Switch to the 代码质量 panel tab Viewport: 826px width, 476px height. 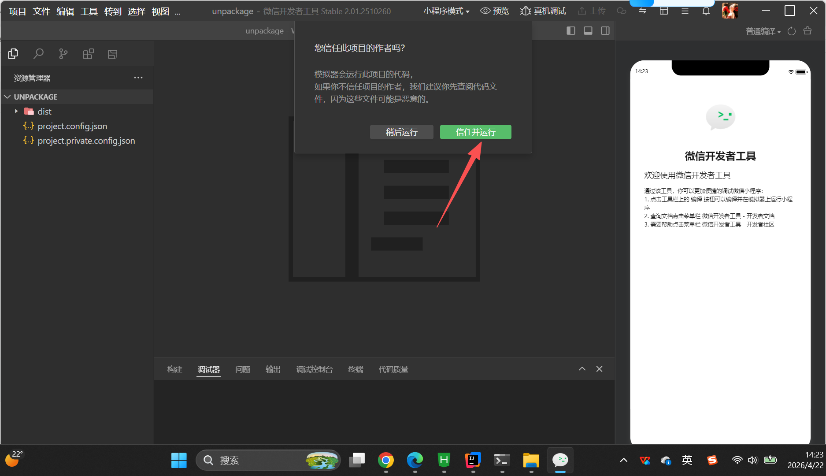point(393,369)
